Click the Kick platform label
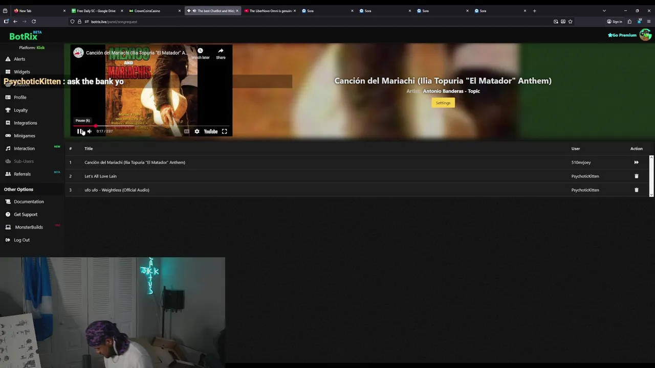 click(x=40, y=48)
